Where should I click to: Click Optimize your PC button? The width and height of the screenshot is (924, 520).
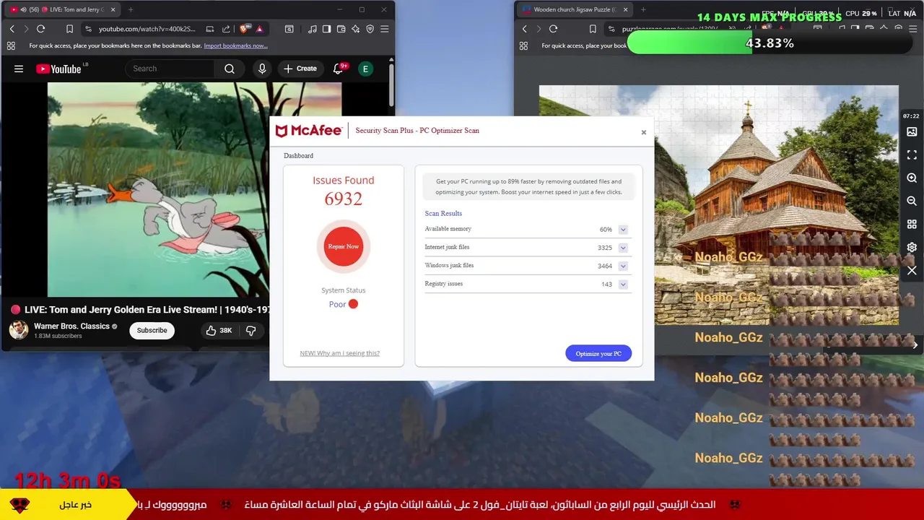[598, 353]
